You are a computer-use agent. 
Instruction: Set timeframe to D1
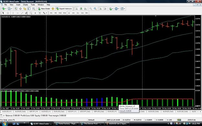coord(78,13)
